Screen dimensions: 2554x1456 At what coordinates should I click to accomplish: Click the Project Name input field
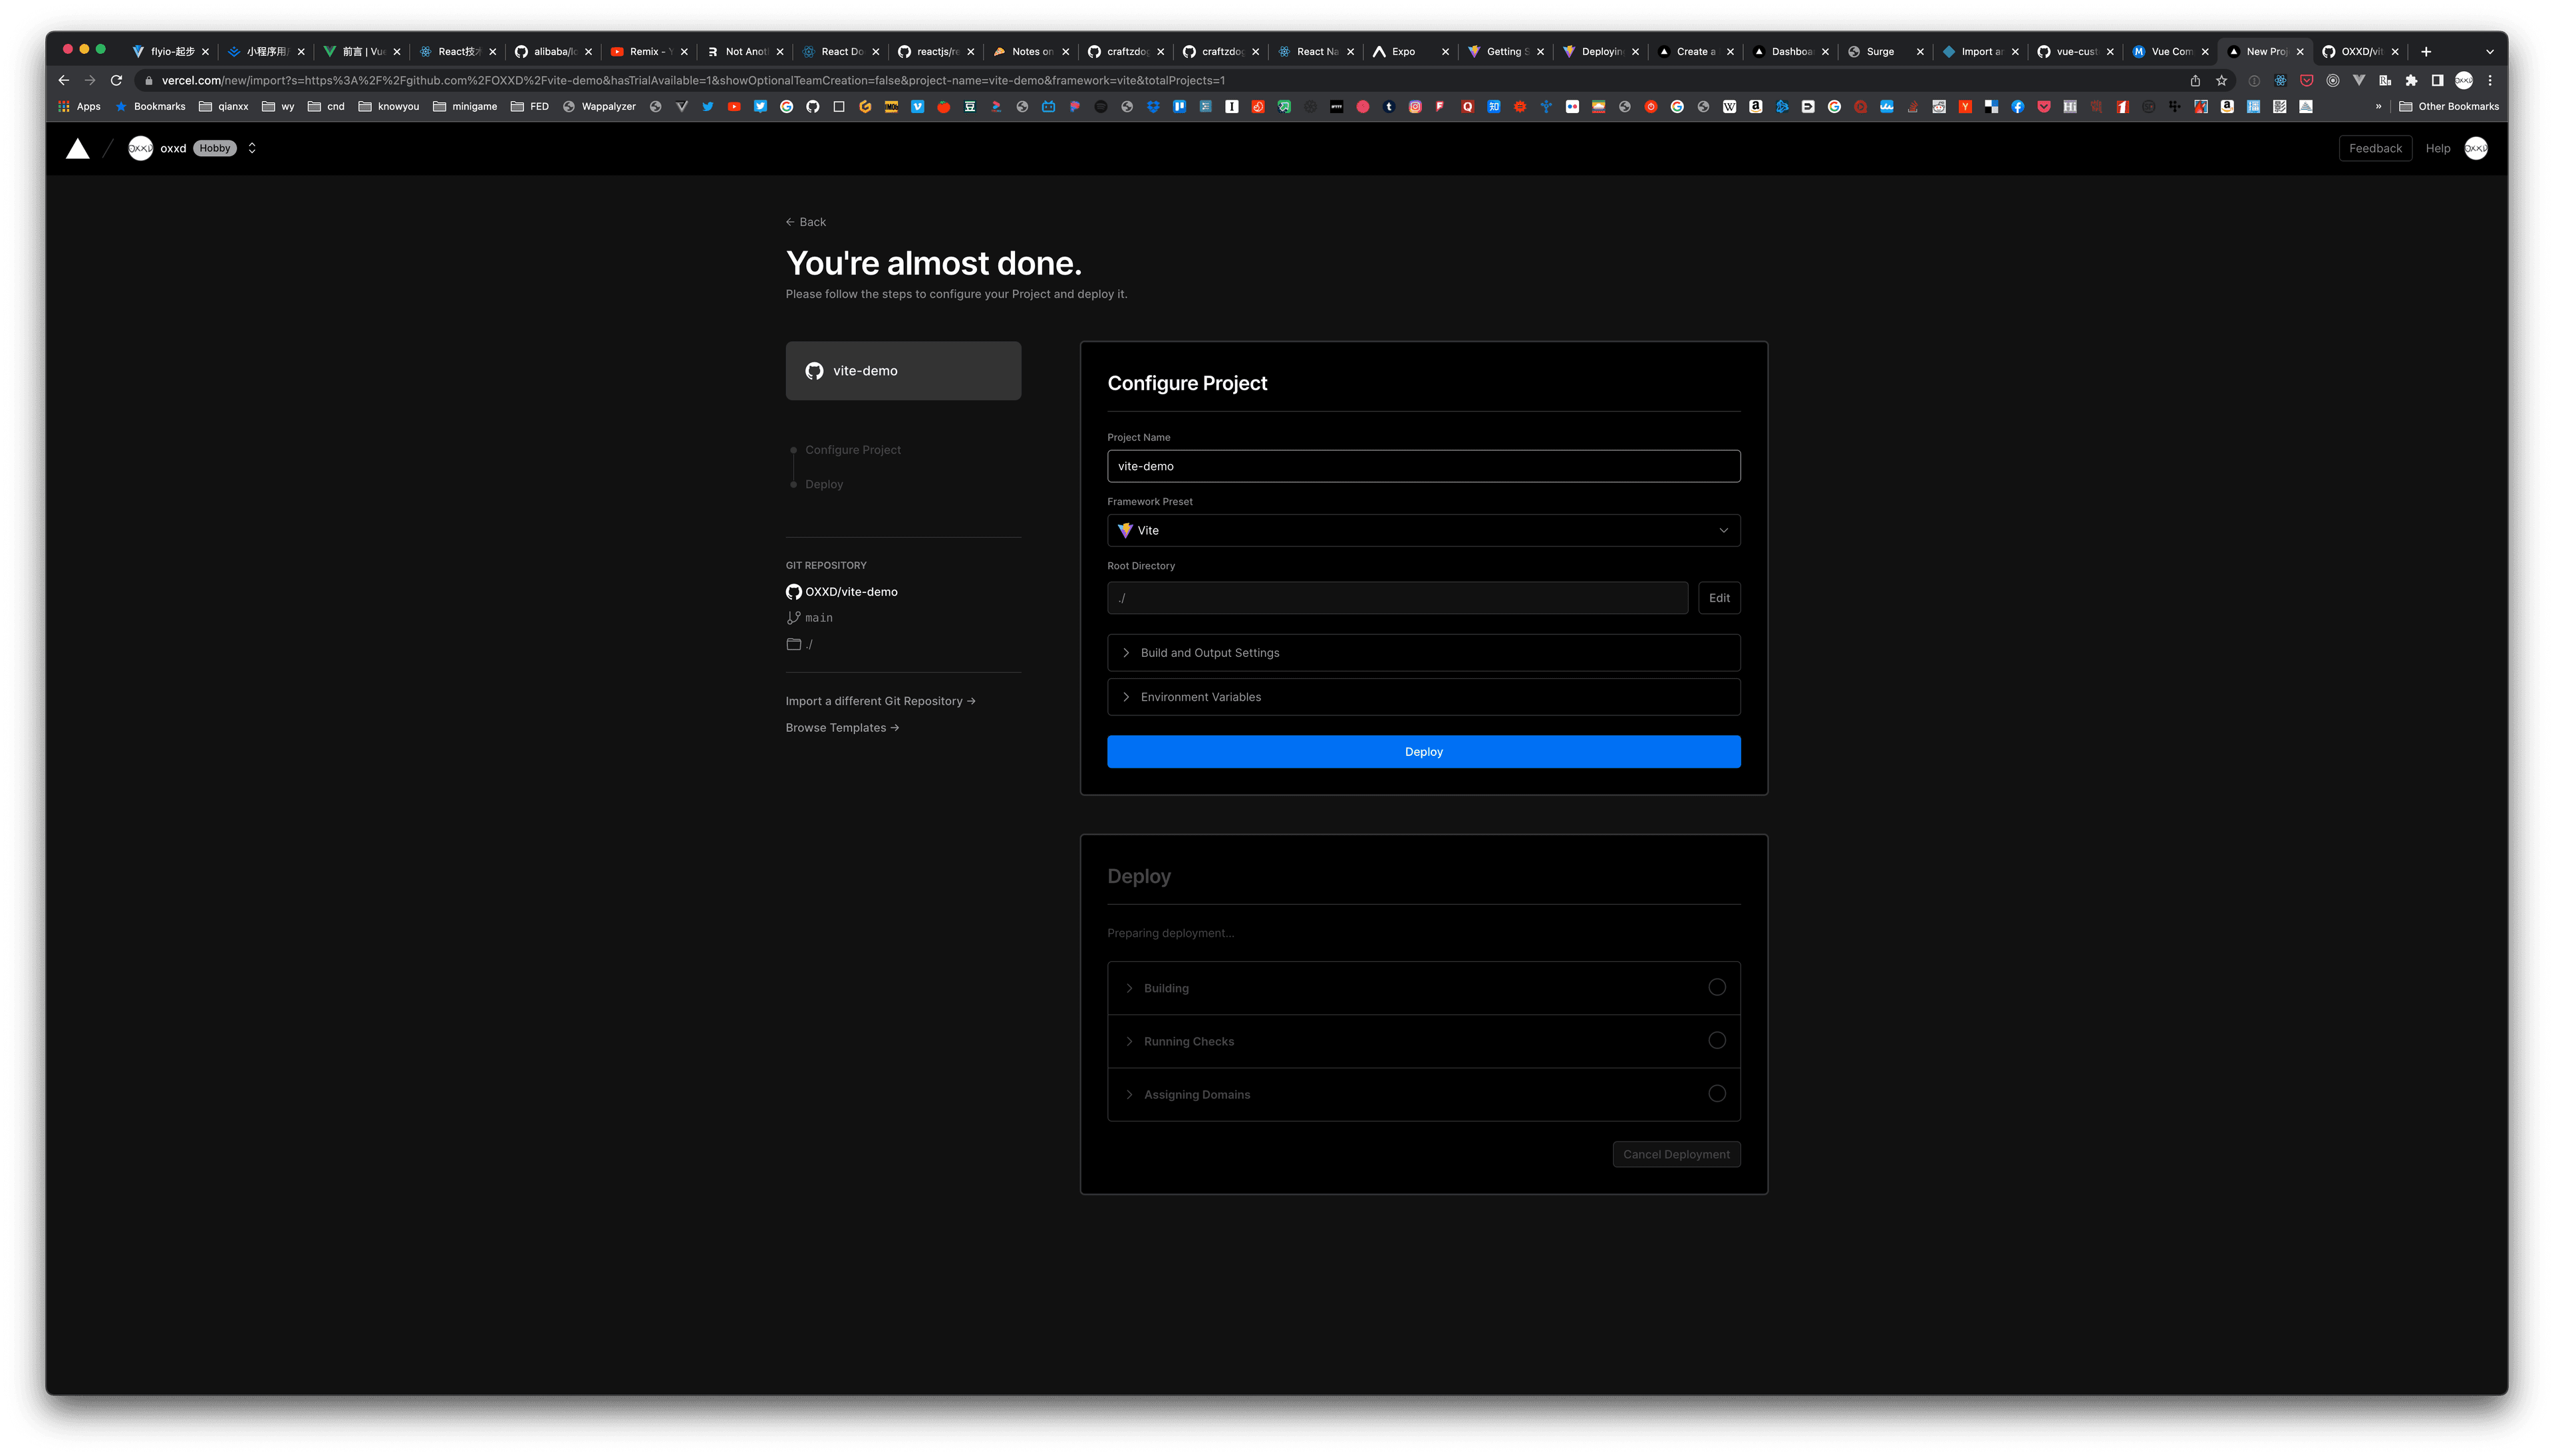[x=1423, y=466]
